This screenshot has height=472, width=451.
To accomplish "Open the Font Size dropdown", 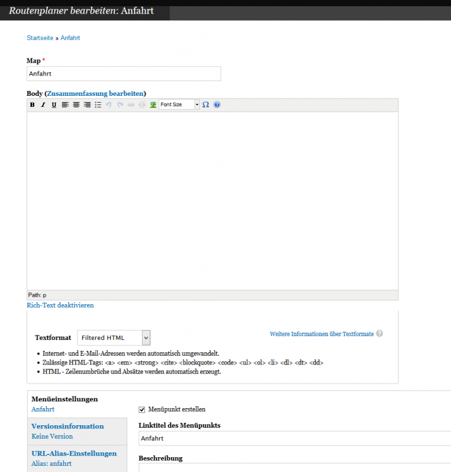I will (x=179, y=105).
